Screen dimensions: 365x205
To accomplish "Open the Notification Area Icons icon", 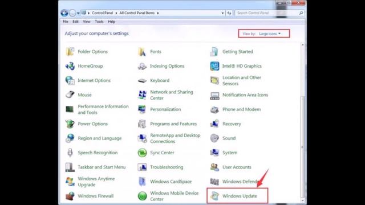I will (x=214, y=96).
